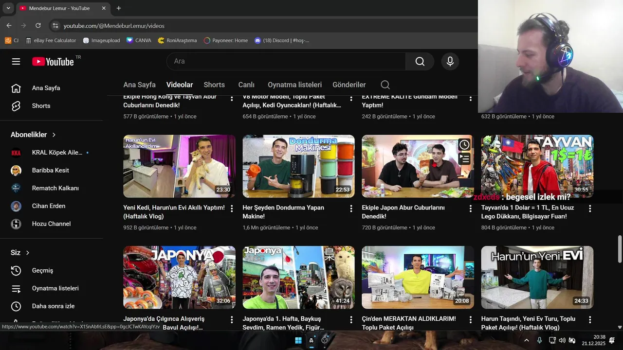This screenshot has width=623, height=350.
Task: Open Dondurma Makinesi video thumbnail
Action: coord(298,166)
